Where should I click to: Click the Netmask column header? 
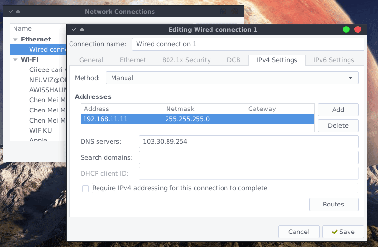pos(204,109)
